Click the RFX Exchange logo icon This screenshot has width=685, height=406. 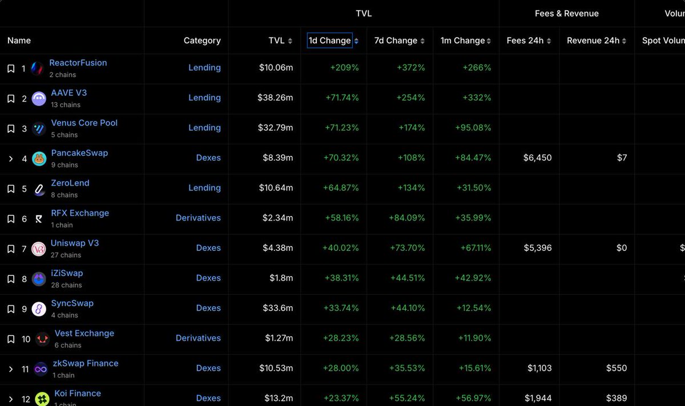[x=39, y=219]
